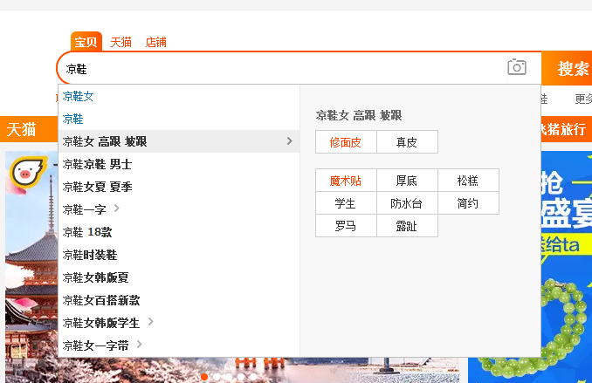Open the 天猫 navigation bar item
This screenshot has height=383, width=592.
[x=21, y=129]
